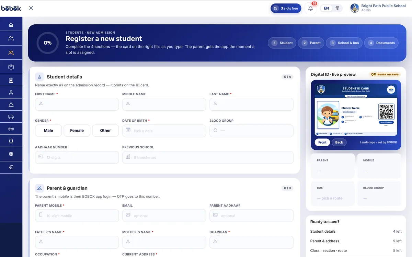
Task: Open the live broadcast signal icon
Action: click(11, 129)
